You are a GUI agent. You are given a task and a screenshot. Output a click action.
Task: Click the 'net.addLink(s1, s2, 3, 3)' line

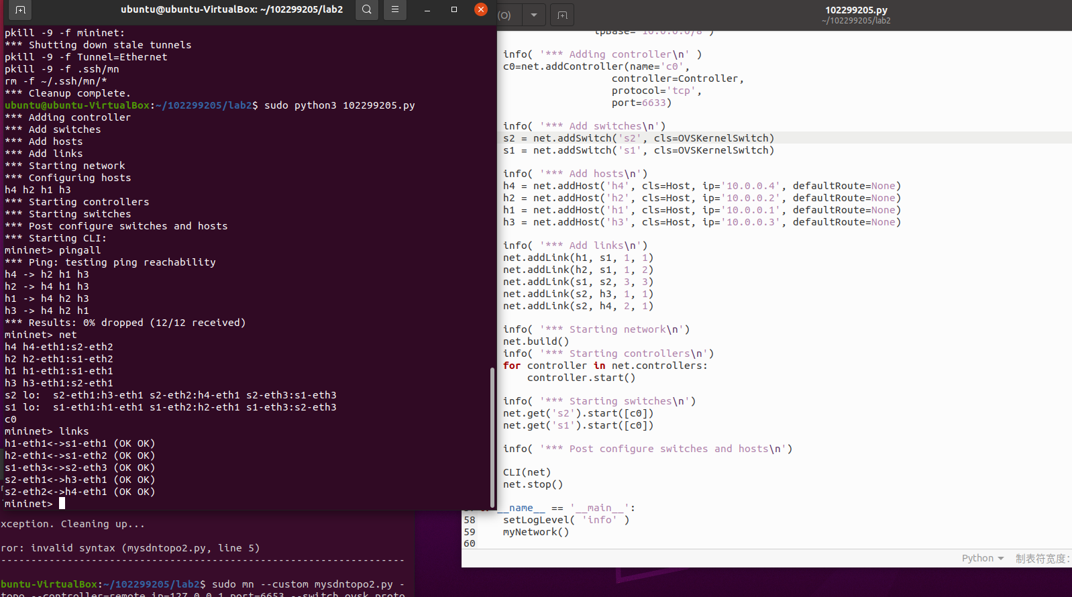point(578,282)
